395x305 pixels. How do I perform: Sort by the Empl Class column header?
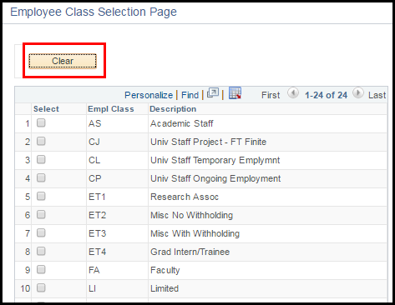[x=111, y=109]
